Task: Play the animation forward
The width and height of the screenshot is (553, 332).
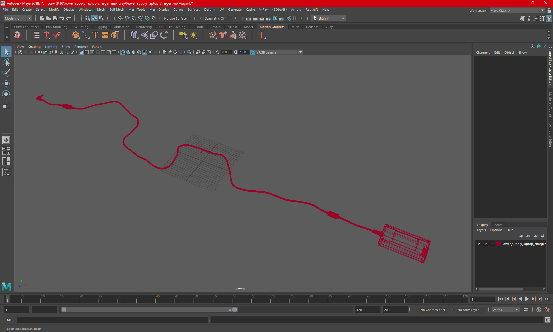Action: tap(527, 299)
